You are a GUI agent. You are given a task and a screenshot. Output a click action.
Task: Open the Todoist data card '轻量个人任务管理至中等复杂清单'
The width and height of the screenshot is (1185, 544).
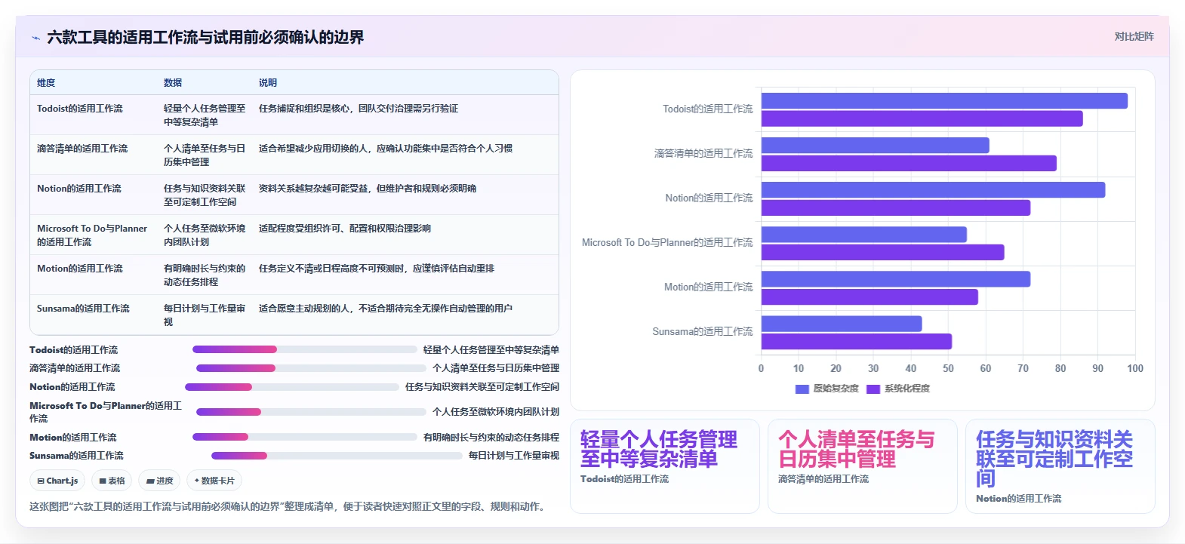tap(664, 466)
